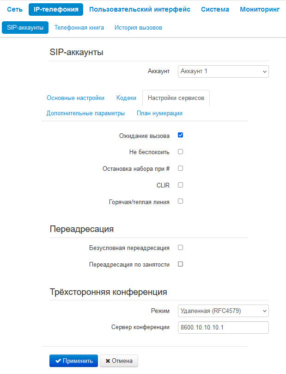Check Переадресация по занятости option
Image resolution: width=286 pixels, height=374 pixels.
[x=181, y=264]
